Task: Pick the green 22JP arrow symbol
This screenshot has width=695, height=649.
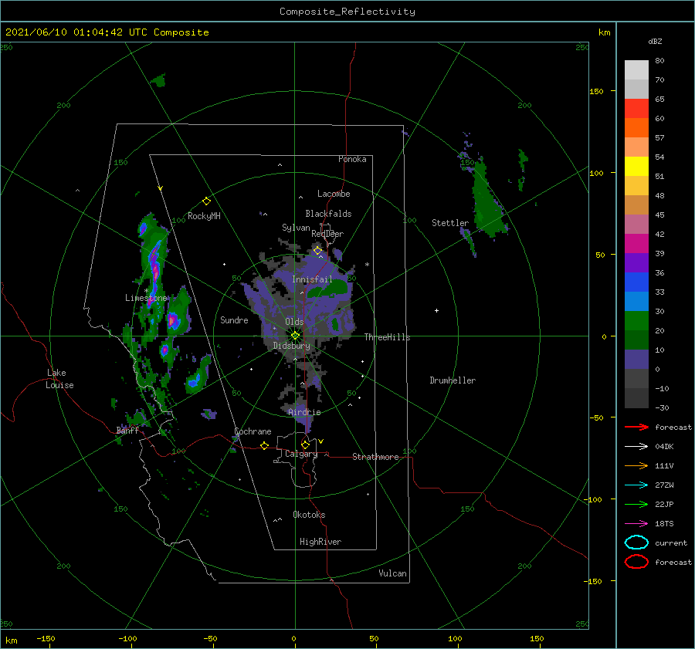Action: pos(636,504)
